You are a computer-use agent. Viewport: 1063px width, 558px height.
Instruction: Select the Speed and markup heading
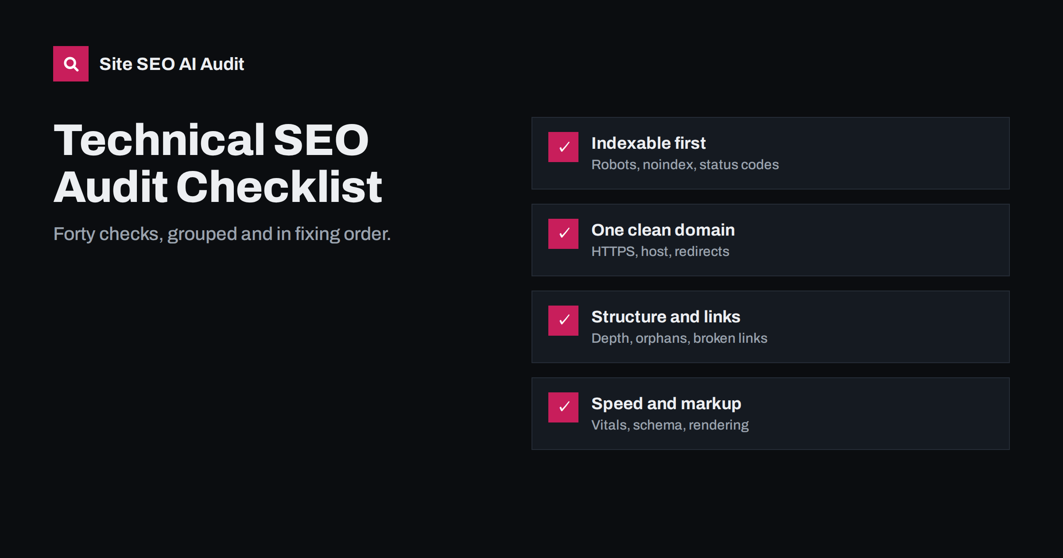[x=666, y=404]
